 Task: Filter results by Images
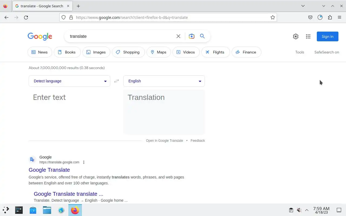point(96,52)
